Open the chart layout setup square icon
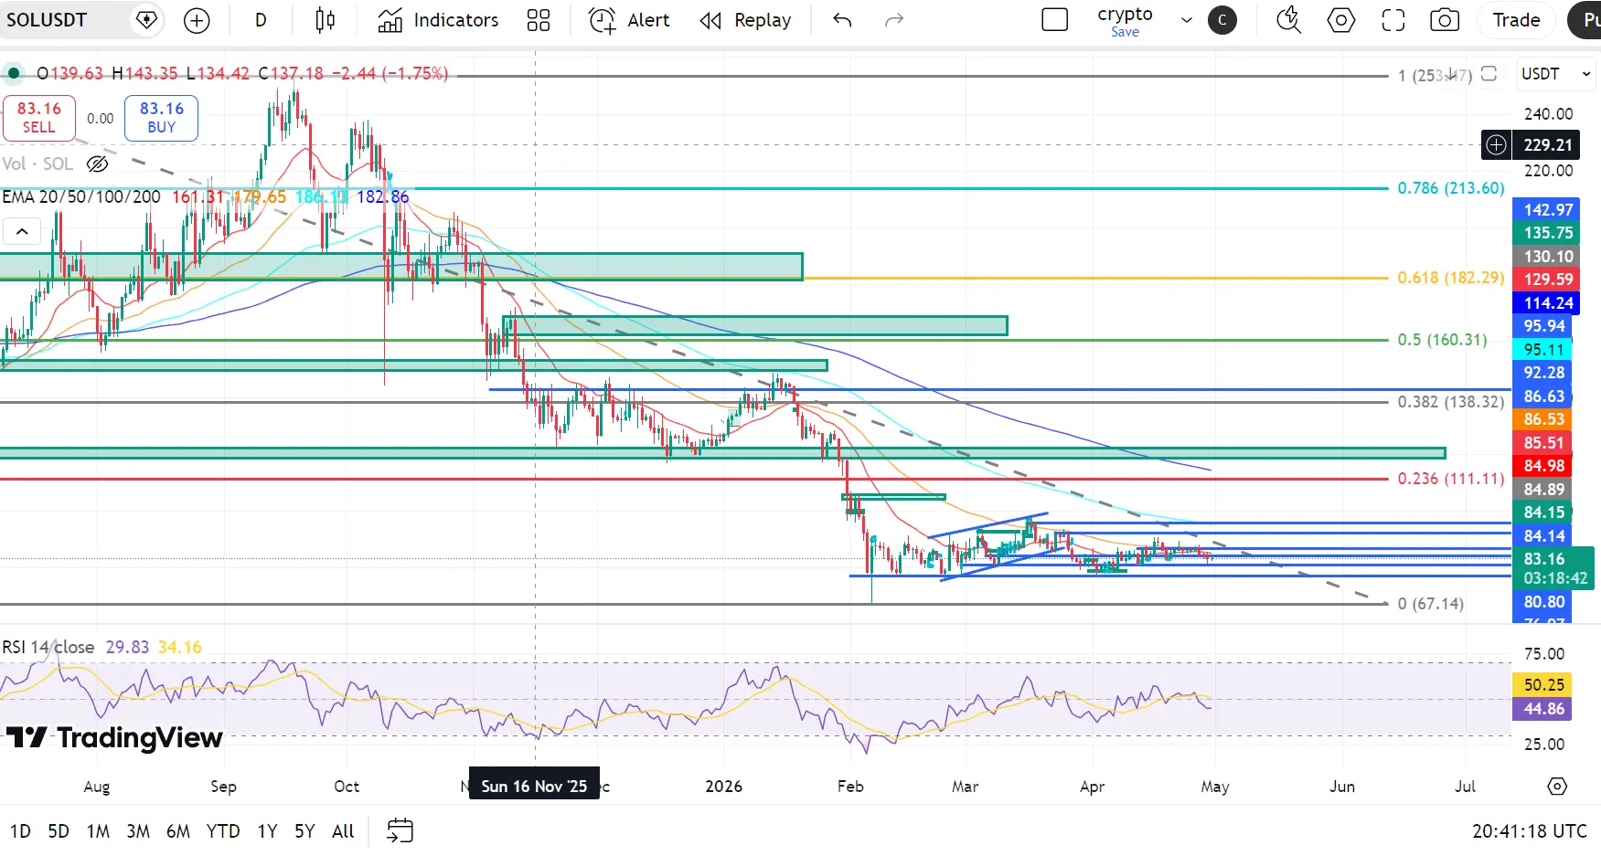 click(x=1055, y=20)
